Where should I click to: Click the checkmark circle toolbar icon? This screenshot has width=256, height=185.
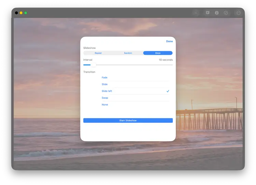pos(226,13)
